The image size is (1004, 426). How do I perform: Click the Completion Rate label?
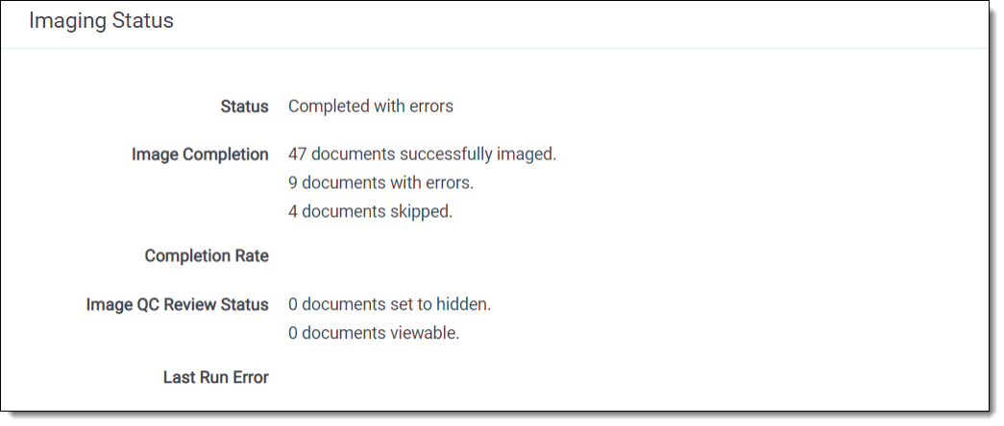tap(207, 256)
